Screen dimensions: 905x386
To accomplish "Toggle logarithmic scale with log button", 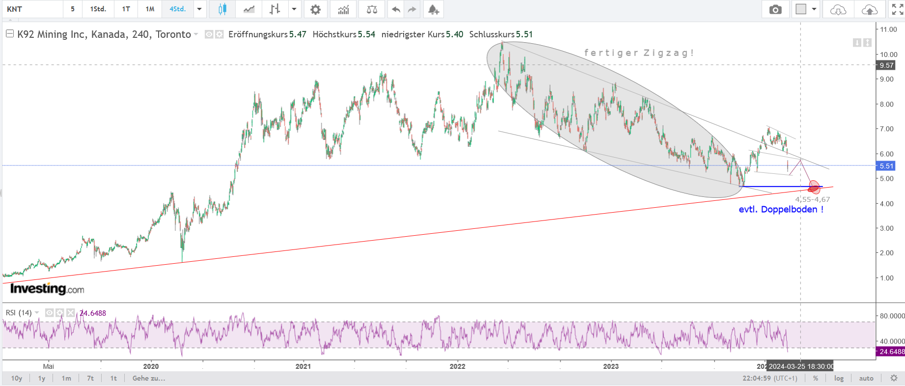I will [x=839, y=378].
